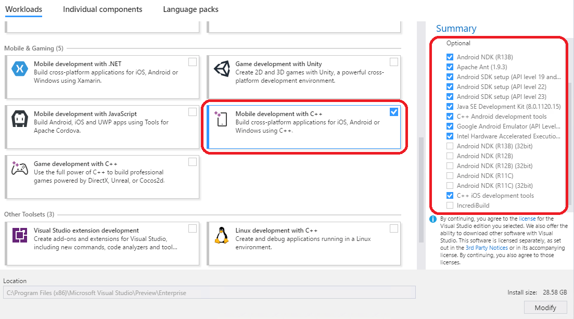Open the Individual components tab
The height and width of the screenshot is (319, 574).
[x=103, y=9]
